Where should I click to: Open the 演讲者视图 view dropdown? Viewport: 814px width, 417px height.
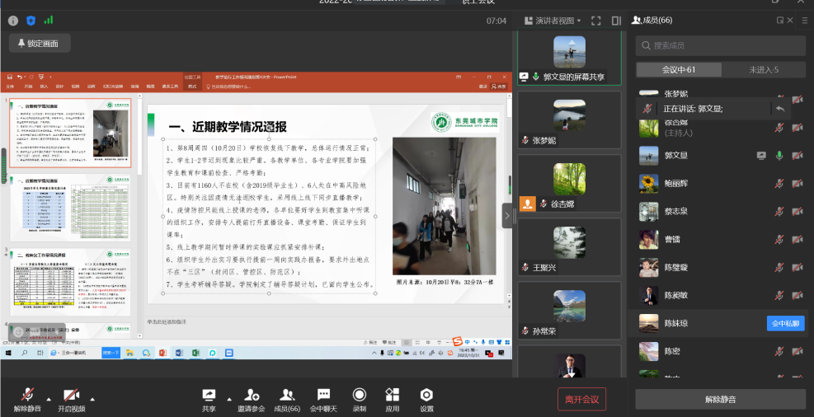click(553, 21)
